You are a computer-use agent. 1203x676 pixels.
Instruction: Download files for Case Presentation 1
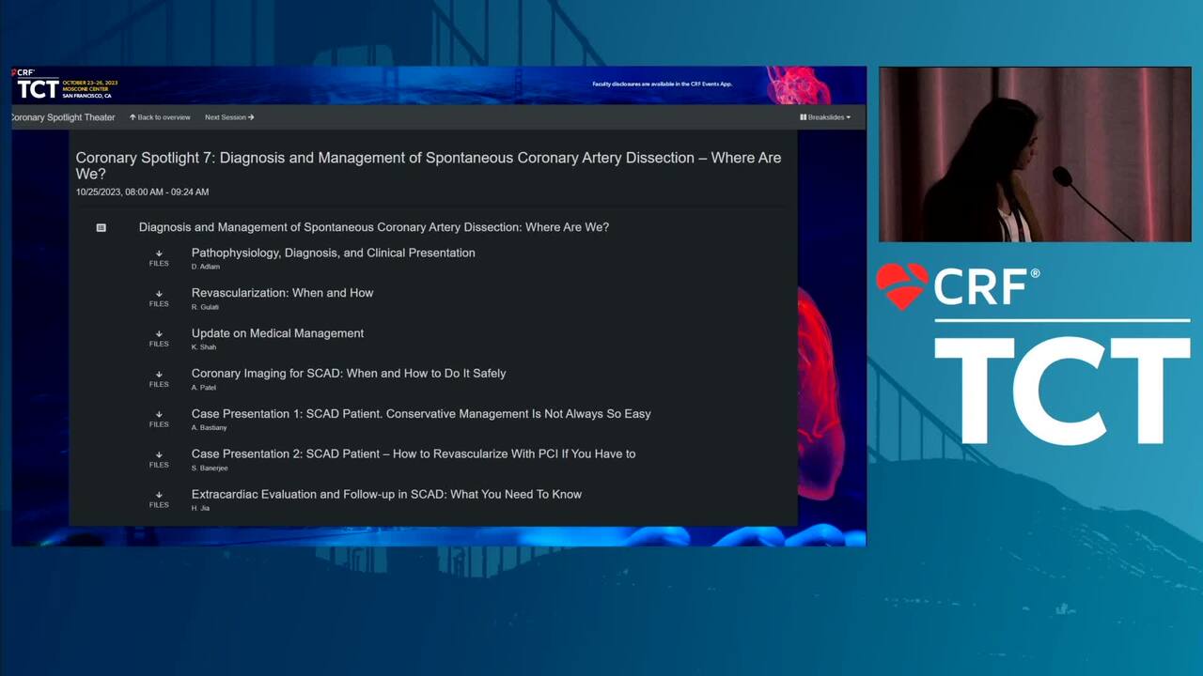click(159, 420)
